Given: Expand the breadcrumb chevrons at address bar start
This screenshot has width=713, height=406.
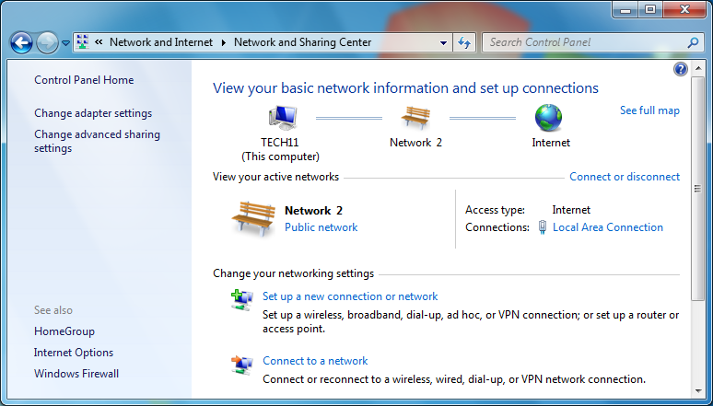Looking at the screenshot, I should [x=99, y=42].
